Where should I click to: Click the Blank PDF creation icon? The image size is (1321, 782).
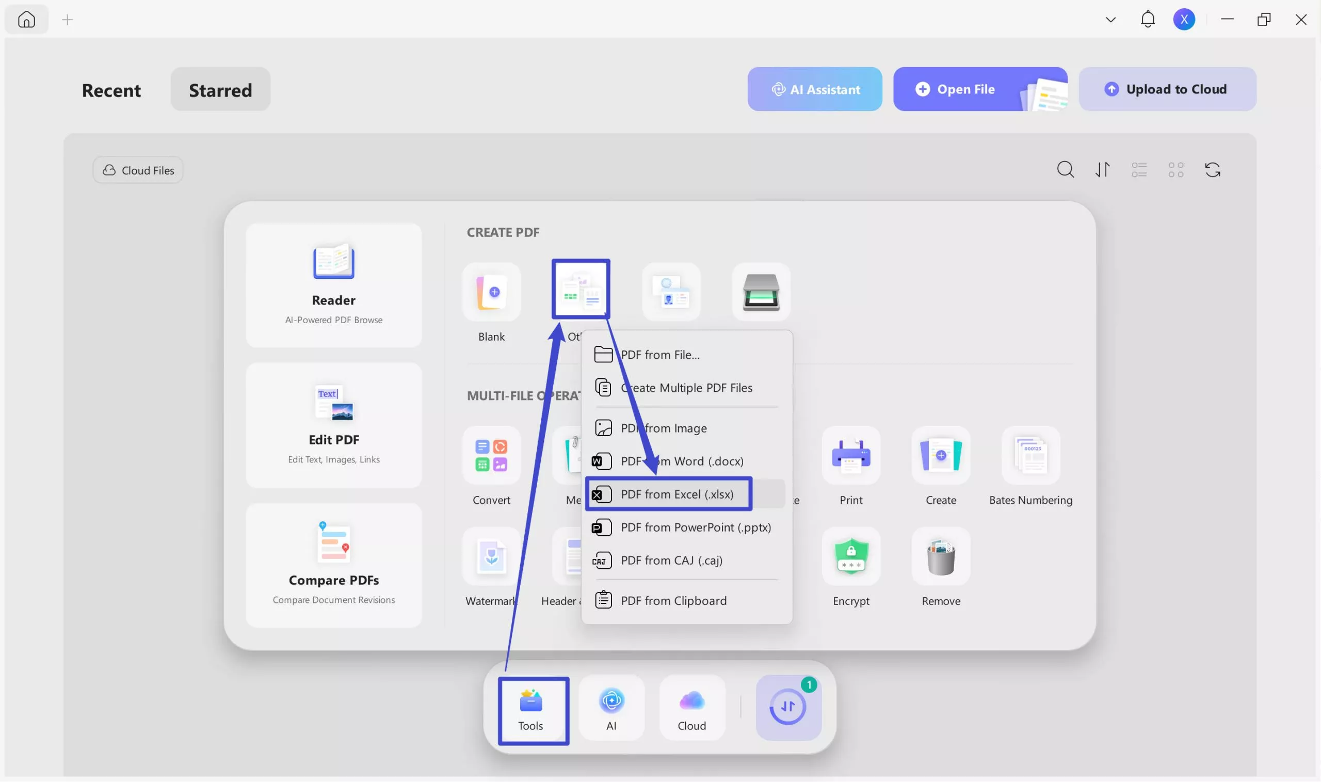coord(491,293)
